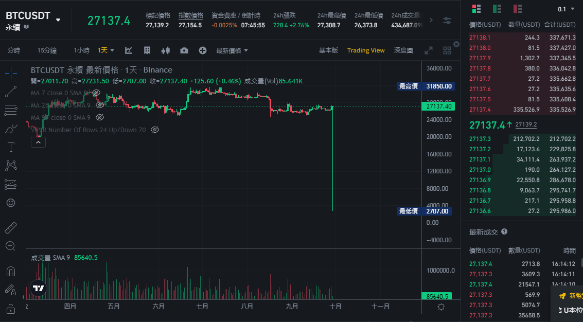The width and height of the screenshot is (583, 322).
Task: Open chart settings gear below the price scale
Action: [x=441, y=307]
